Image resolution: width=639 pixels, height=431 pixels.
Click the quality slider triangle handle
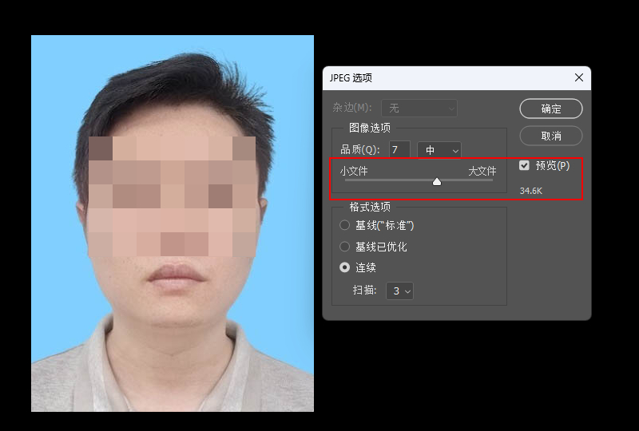coord(437,182)
